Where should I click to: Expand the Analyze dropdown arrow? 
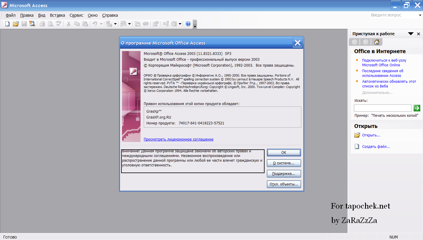coord(129,24)
